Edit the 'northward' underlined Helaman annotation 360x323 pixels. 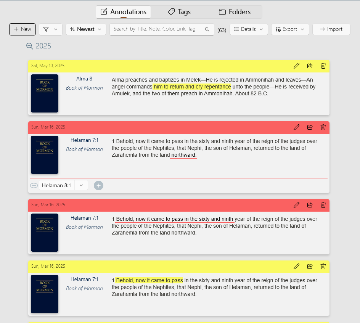[x=296, y=127]
